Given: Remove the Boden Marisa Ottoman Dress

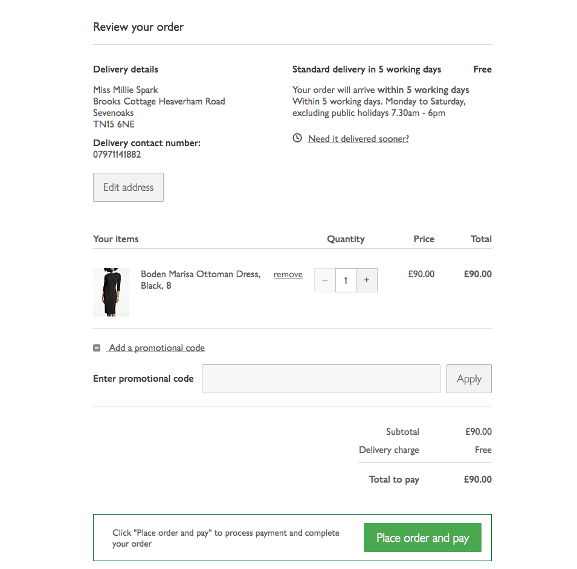Looking at the screenshot, I should [288, 275].
